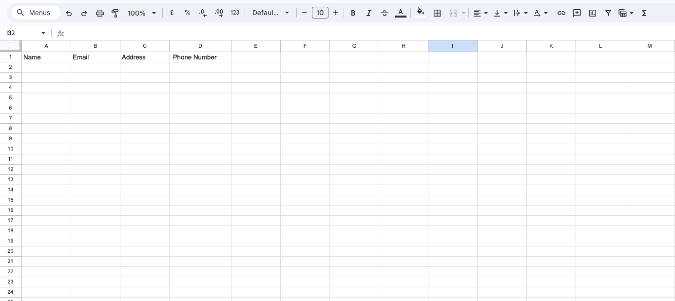Increase font size with plus button
Viewport: 675px width, 301px height.
(336, 13)
